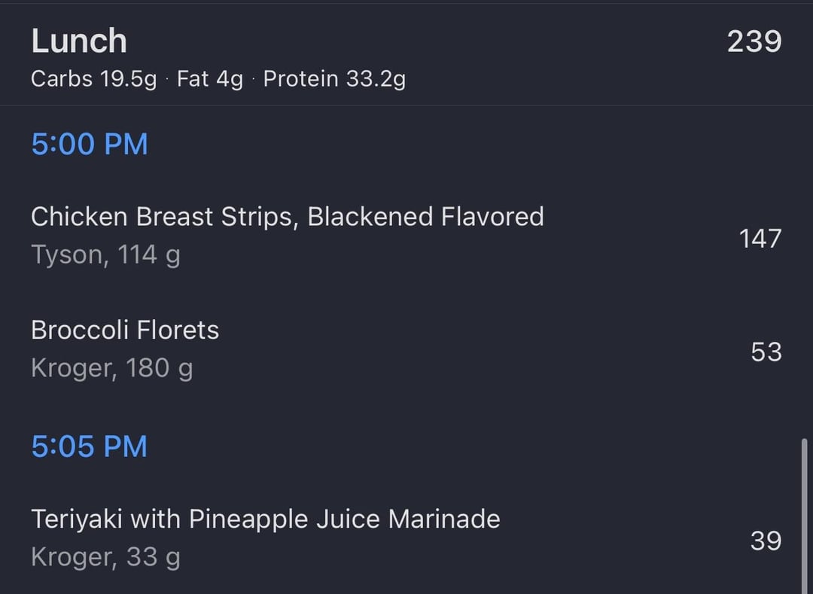The image size is (813, 594).
Task: Tap the 39 calorie value for teriyaki
Action: (766, 541)
